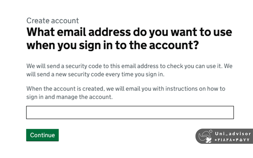The height and width of the screenshot is (158, 253).
Task: Click the line "sign in and manage the account."
Action: pos(69,97)
